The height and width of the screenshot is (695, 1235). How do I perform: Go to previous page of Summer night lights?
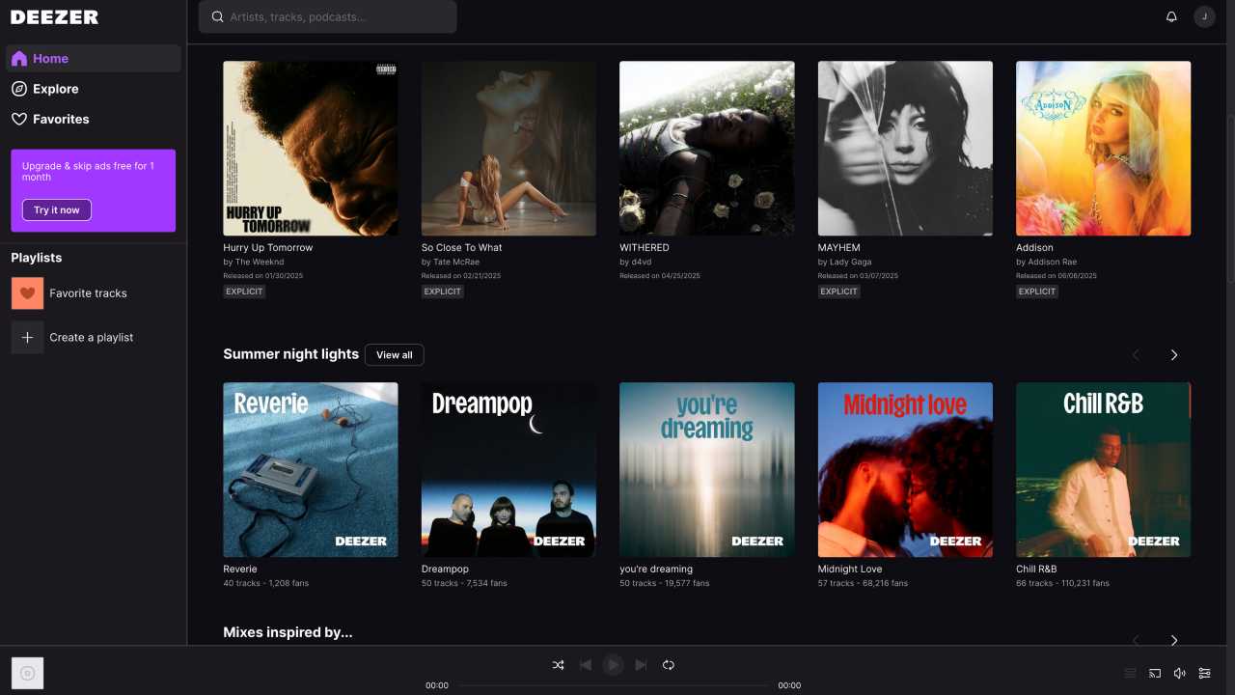[1136, 355]
